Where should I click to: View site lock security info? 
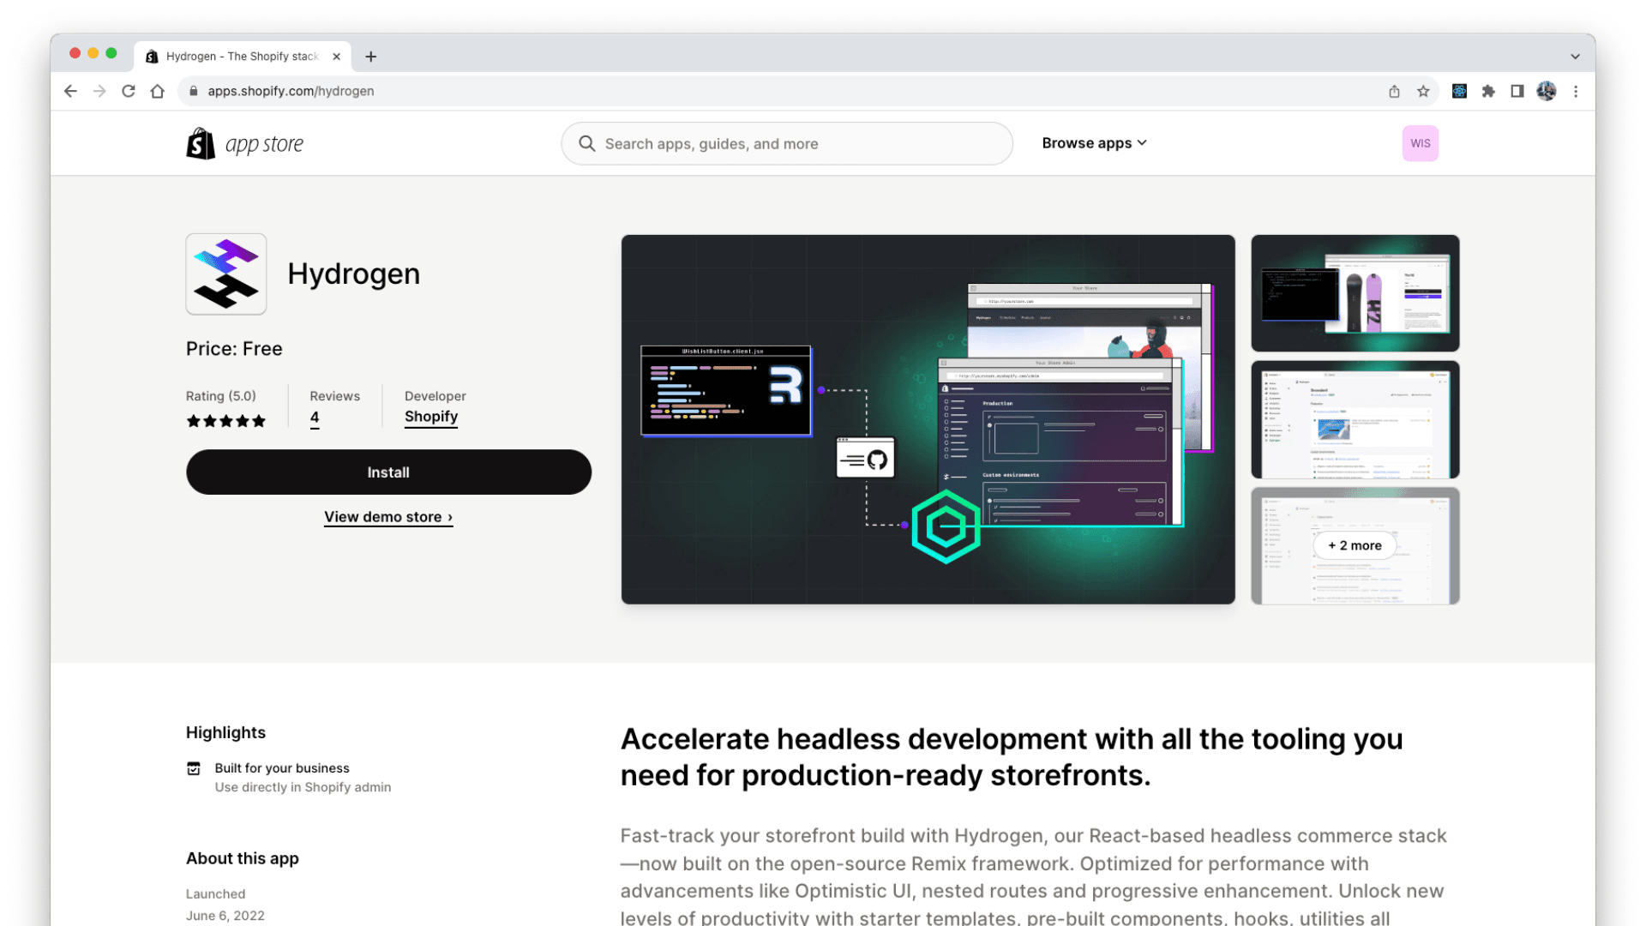(x=194, y=91)
